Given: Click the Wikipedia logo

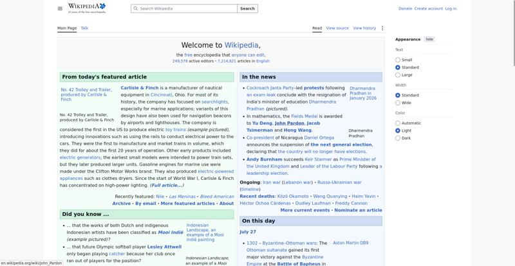Looking at the screenshot, I should 87,8.
